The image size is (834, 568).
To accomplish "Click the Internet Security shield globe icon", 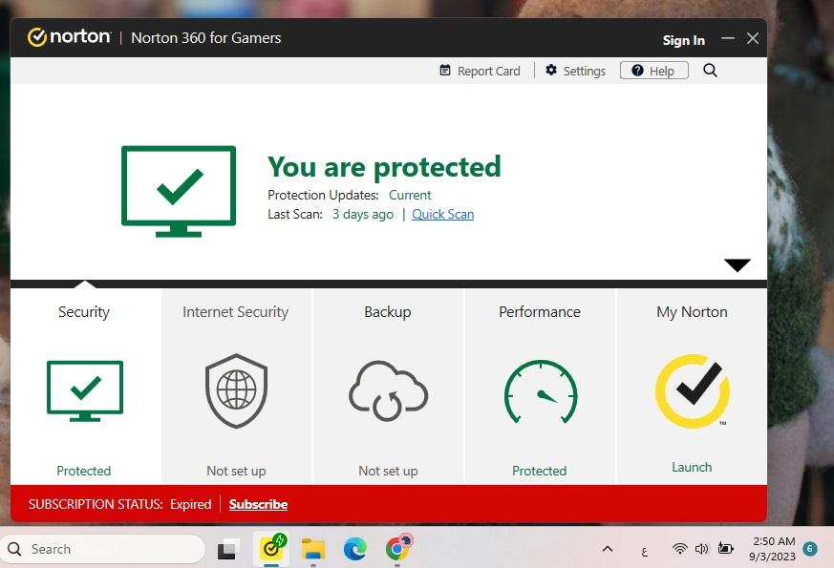I will click(236, 390).
